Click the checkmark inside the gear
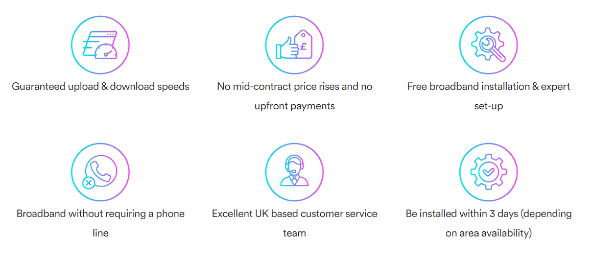Viewport: 593px width, 261px height. point(488,172)
